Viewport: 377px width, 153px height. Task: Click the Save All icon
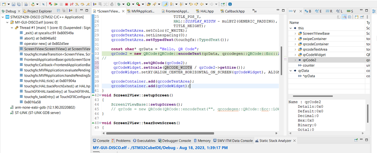19,4
